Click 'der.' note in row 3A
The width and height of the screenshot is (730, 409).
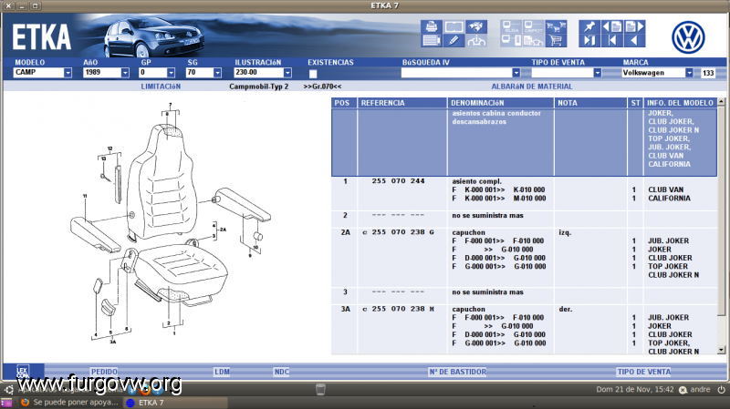coord(565,310)
